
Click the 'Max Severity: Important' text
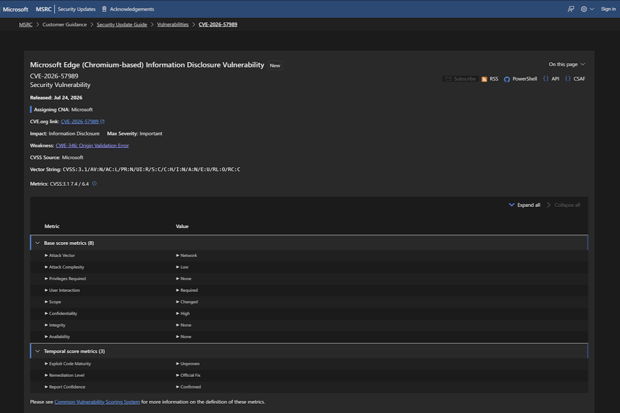[x=135, y=134]
